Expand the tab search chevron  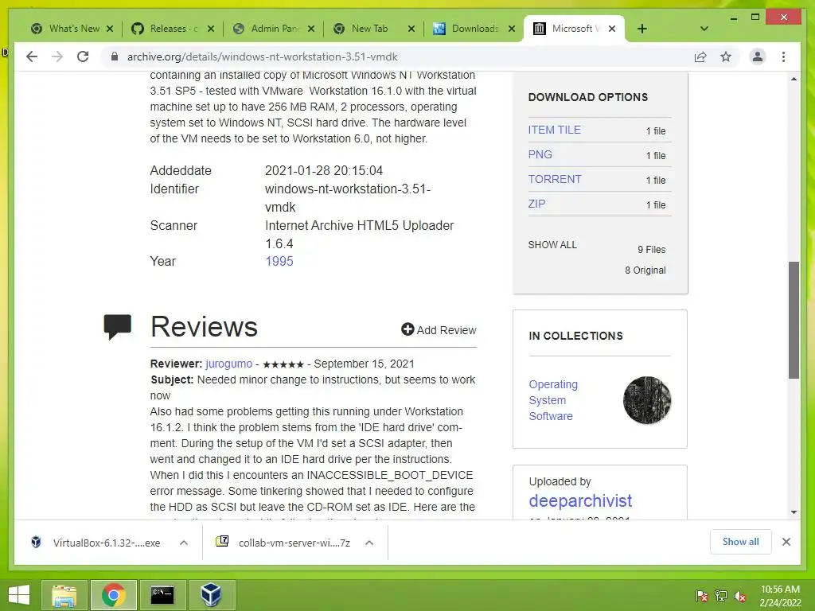(x=704, y=29)
